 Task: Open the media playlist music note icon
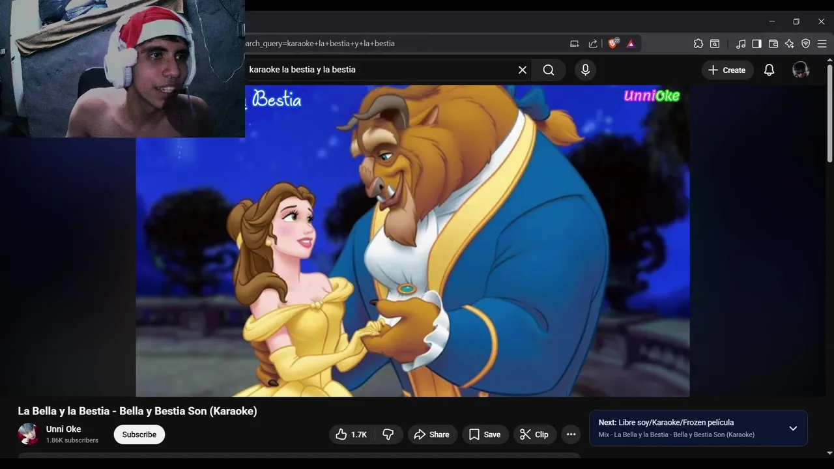pos(741,44)
